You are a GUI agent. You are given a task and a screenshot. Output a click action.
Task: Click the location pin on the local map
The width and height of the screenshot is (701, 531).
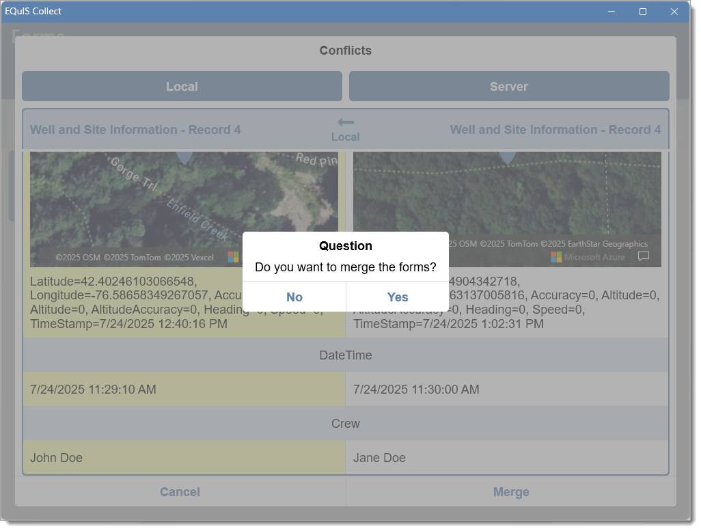[184, 158]
